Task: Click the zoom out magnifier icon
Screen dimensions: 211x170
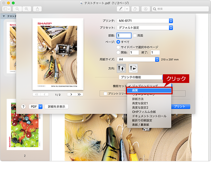Action: (x=17, y=9)
